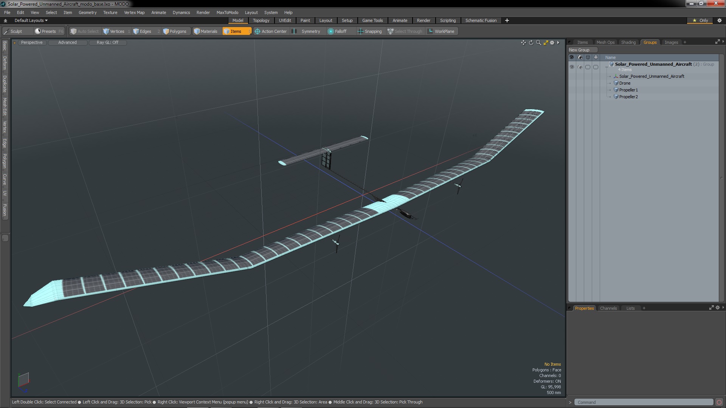Click the Propeller2 mesh item icon
726x408 pixels.
[x=616, y=97]
